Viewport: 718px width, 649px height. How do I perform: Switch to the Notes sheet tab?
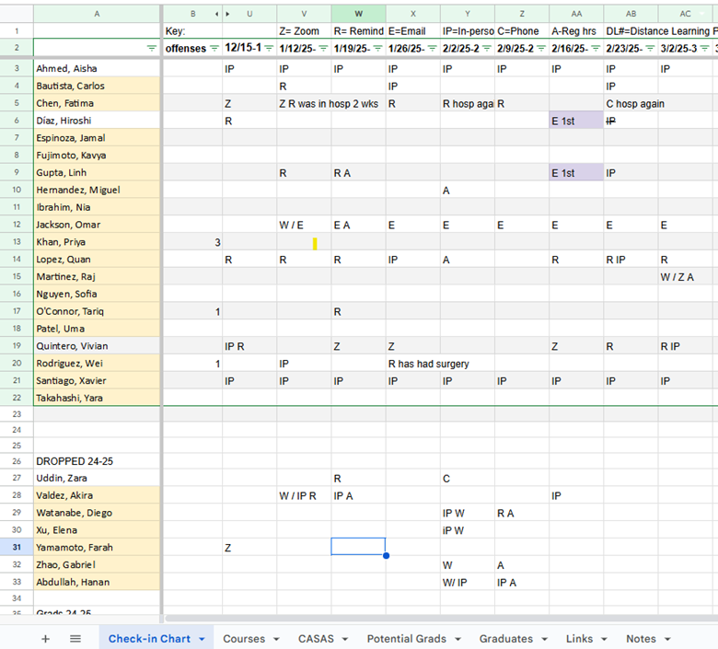click(x=641, y=639)
